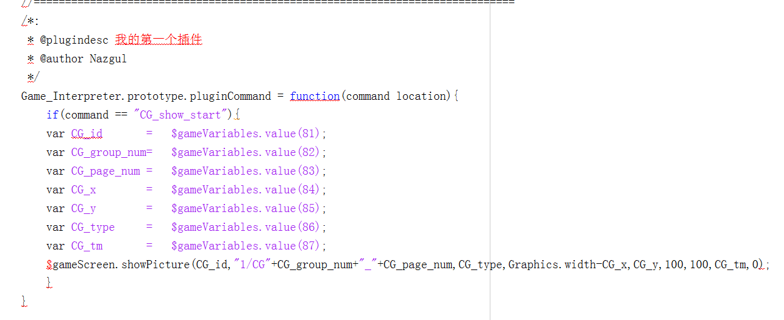This screenshot has width=784, height=320.
Task: Click the '@author' annotation
Action: tap(62, 59)
